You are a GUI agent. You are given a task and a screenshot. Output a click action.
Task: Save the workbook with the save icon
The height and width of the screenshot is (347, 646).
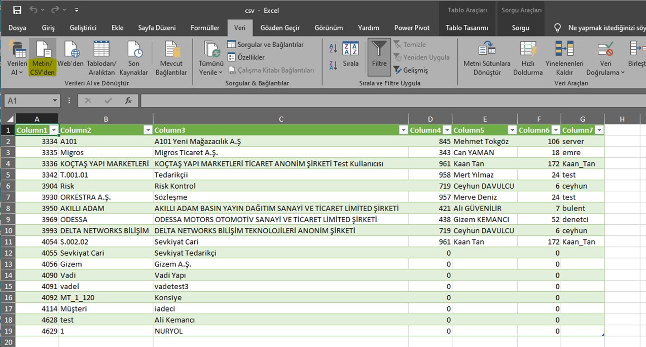(17, 10)
